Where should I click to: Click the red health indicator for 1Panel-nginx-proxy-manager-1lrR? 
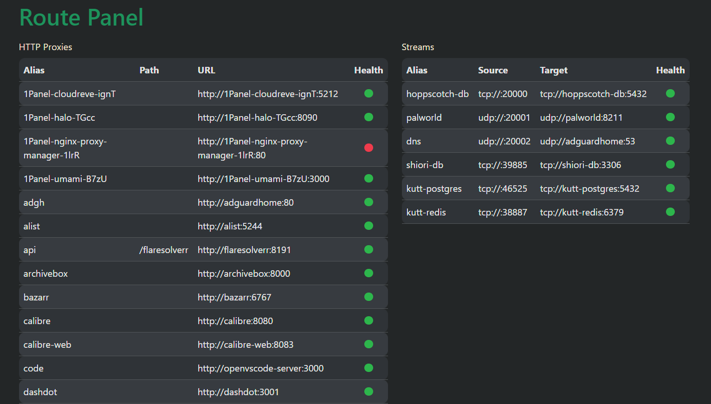369,148
